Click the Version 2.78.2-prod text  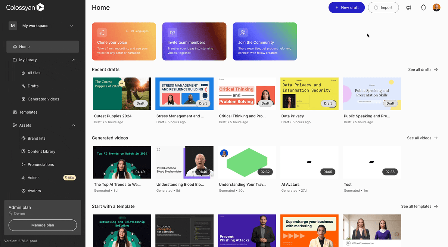21,241
